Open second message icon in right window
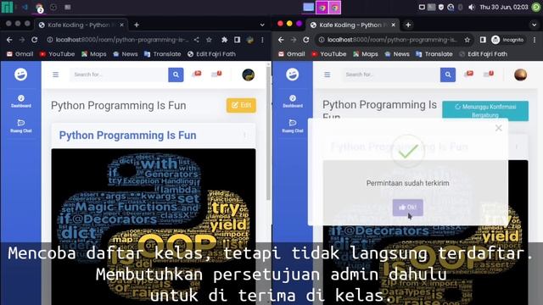 489,74
